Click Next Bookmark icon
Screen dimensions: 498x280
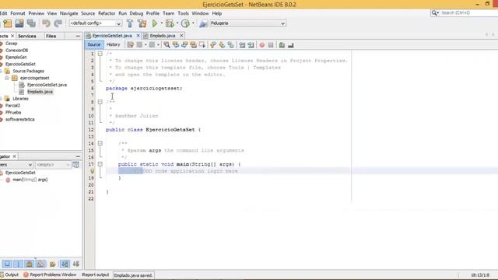(x=222, y=45)
